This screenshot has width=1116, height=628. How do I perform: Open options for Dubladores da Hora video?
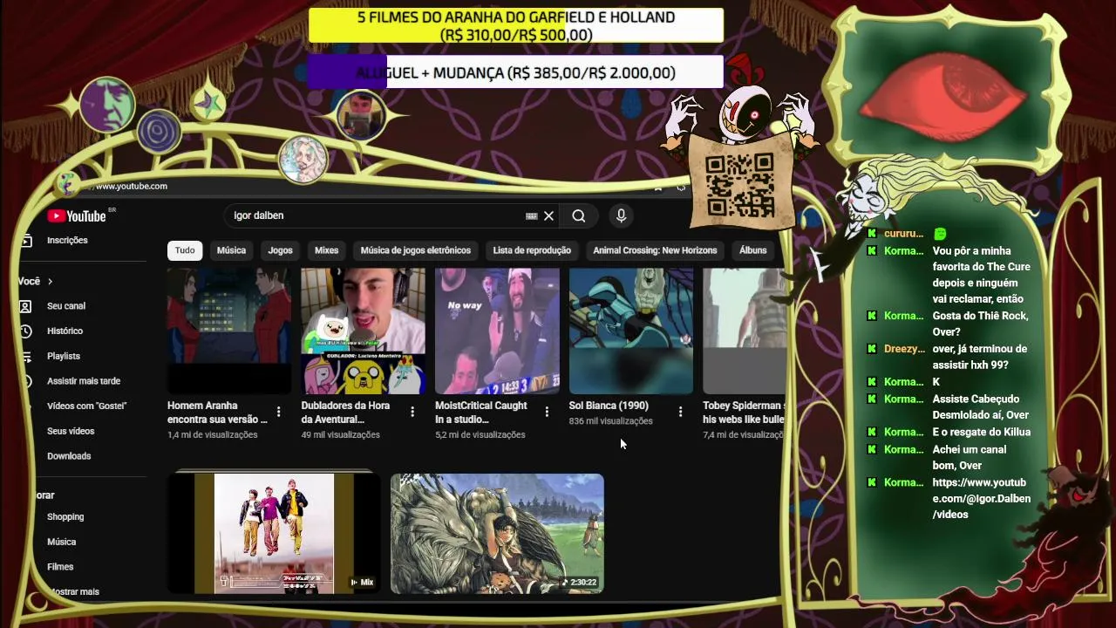click(x=412, y=412)
